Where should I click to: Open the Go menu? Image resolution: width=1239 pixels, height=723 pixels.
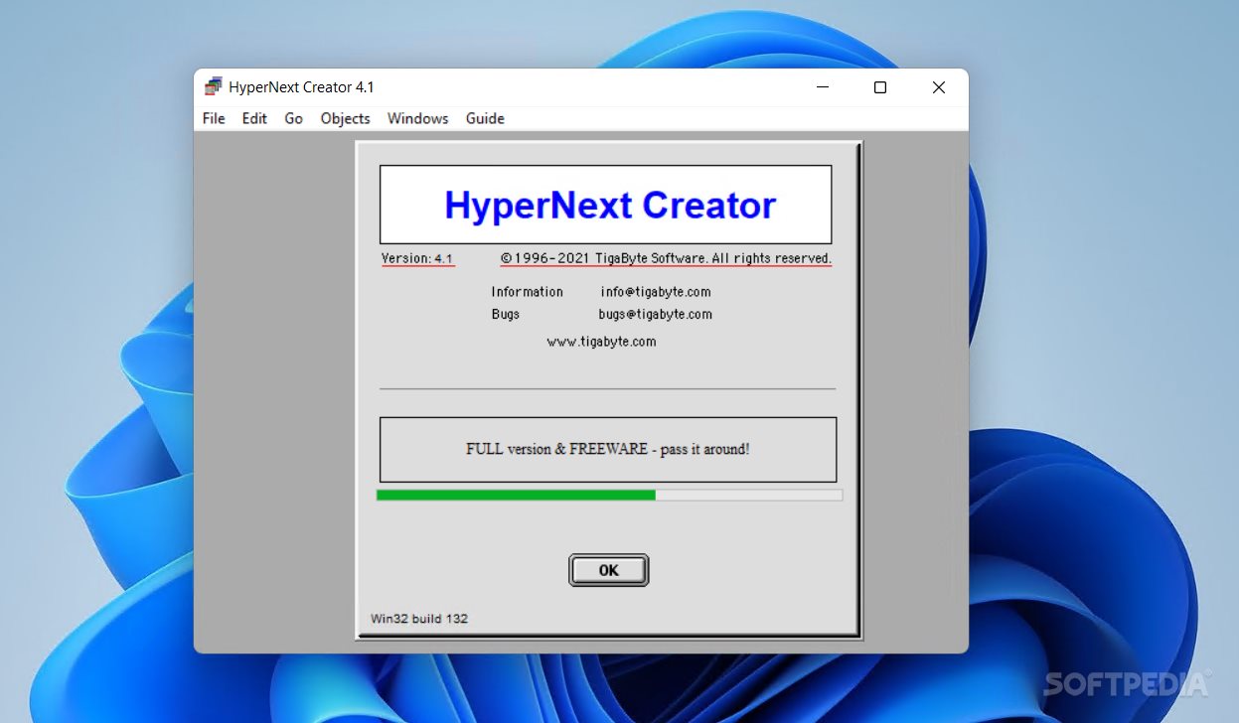293,118
